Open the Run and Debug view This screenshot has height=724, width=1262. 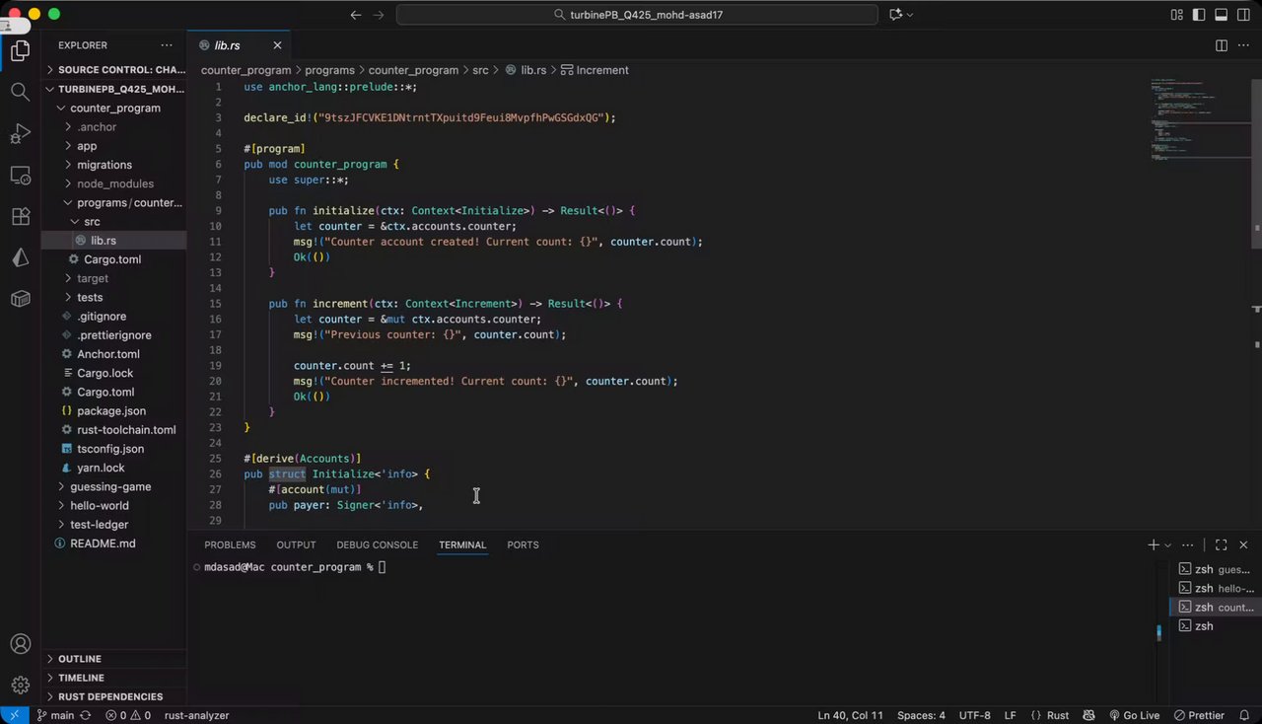(x=20, y=134)
